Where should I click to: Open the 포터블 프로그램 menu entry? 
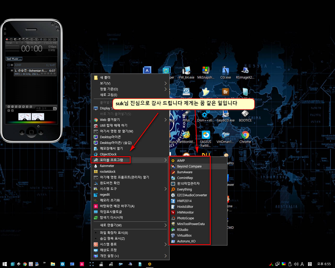(x=130, y=160)
